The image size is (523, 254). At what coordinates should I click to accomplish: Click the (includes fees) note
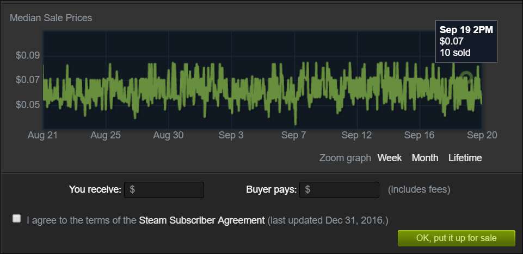coord(419,190)
